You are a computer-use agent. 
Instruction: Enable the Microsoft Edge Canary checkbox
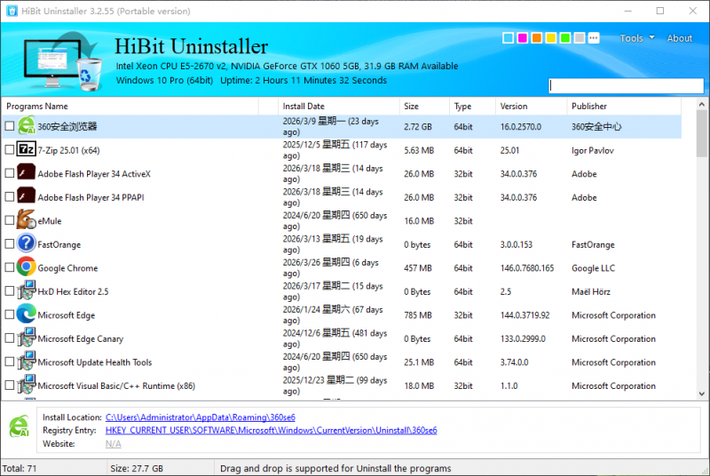pos(10,338)
